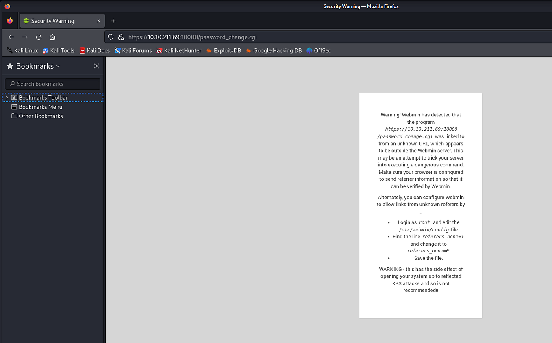Open the Kali Linux bookmark
Screen dimensions: 552x343
(22, 50)
